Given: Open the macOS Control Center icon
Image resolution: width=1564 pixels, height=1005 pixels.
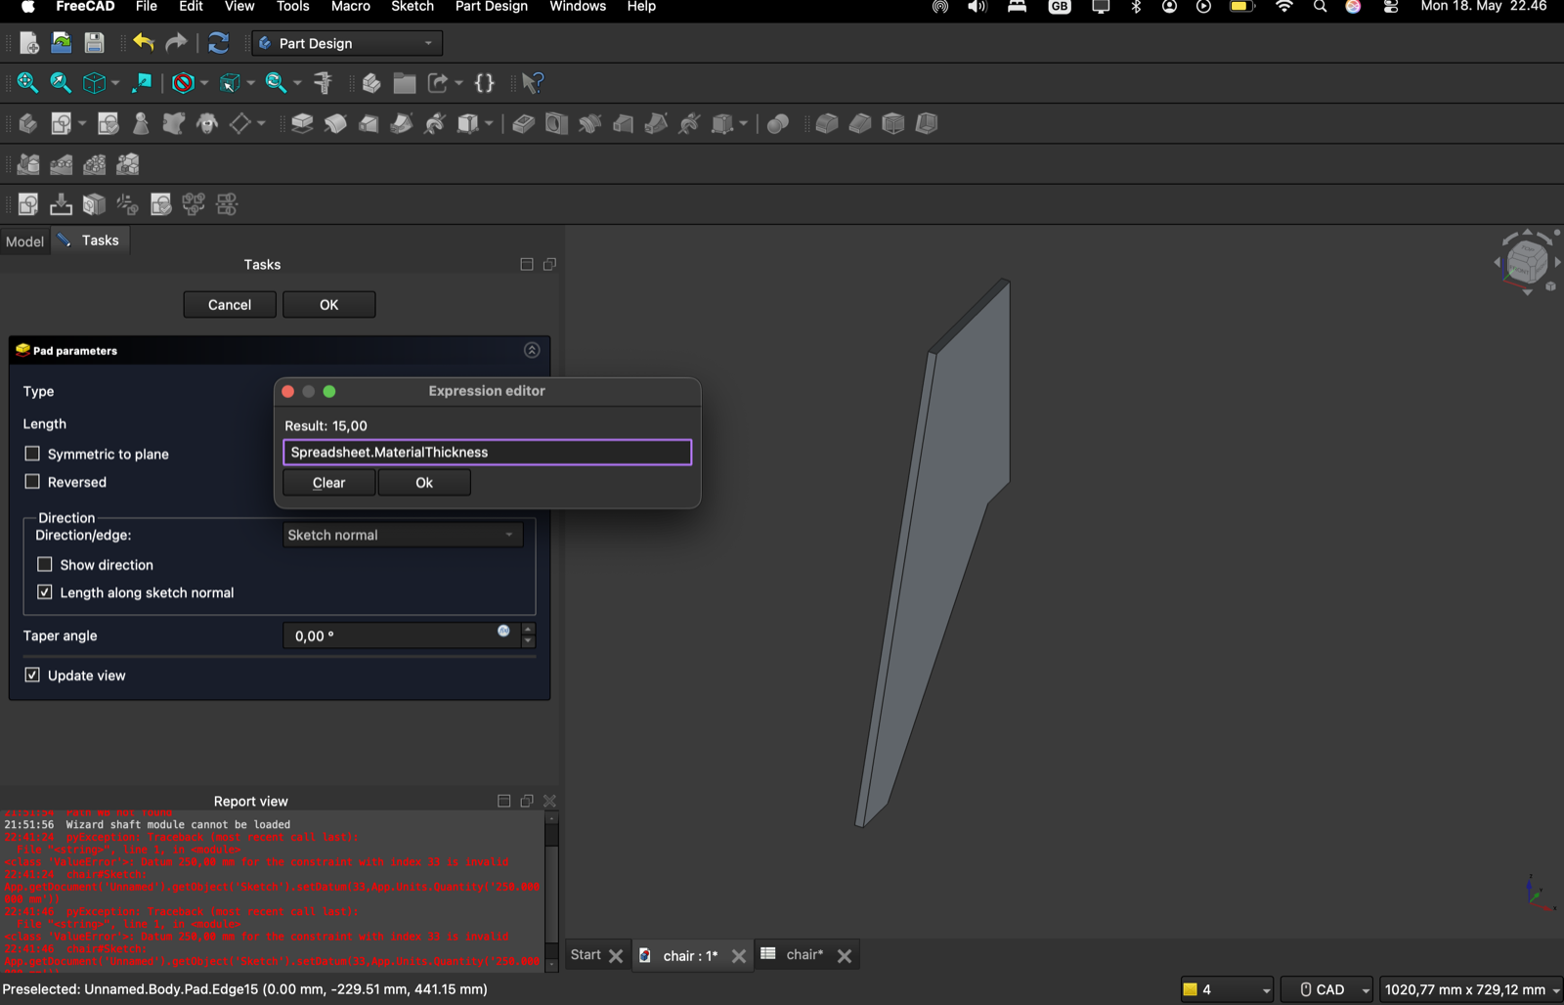Looking at the screenshot, I should point(1391,7).
